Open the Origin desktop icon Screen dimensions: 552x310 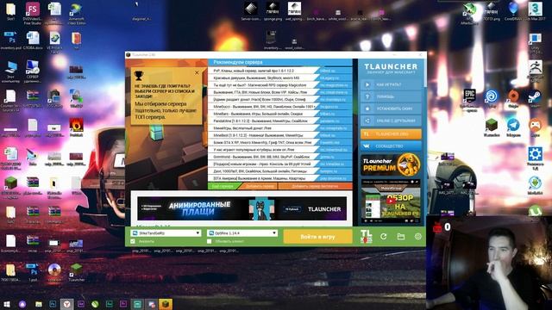tap(513, 98)
